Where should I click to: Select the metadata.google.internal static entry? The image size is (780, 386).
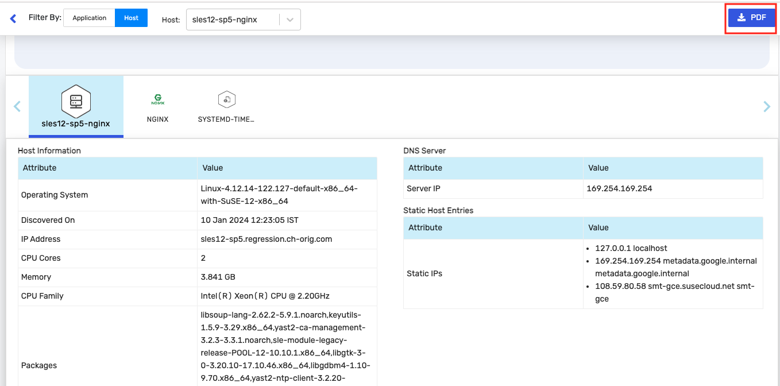(x=676, y=267)
